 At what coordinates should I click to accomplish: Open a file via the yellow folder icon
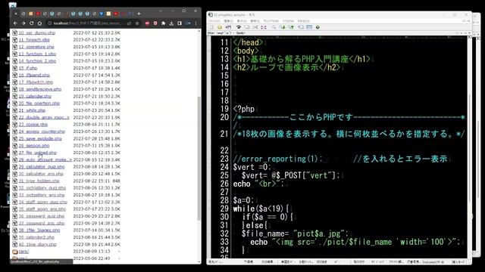[x=219, y=27]
